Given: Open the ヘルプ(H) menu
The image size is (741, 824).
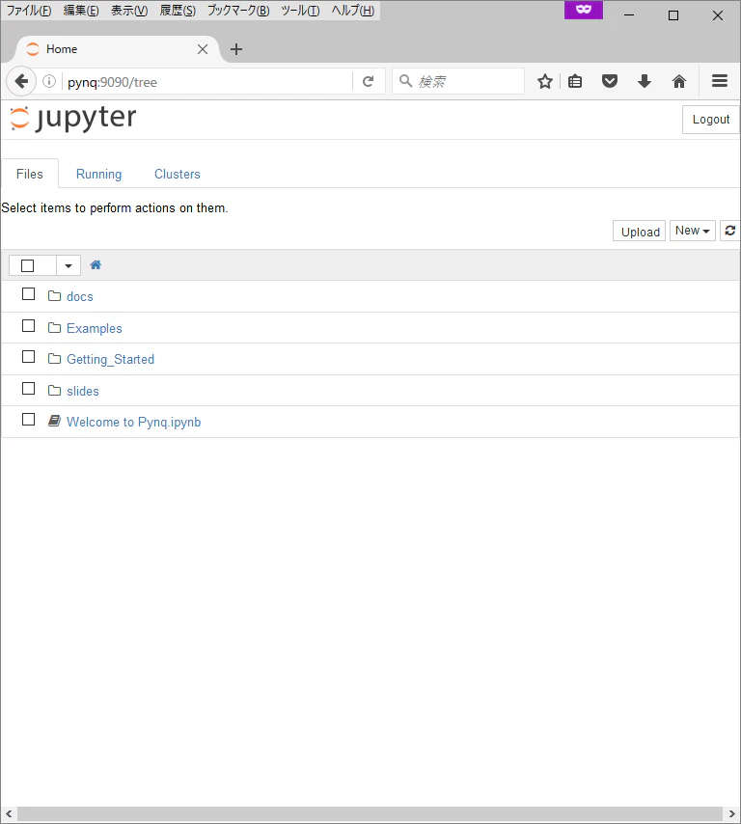Looking at the screenshot, I should coord(352,11).
